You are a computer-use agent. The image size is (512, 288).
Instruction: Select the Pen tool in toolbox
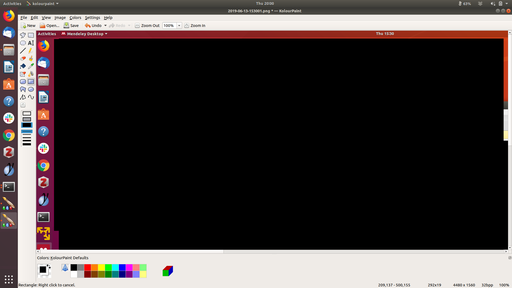[x=31, y=51]
